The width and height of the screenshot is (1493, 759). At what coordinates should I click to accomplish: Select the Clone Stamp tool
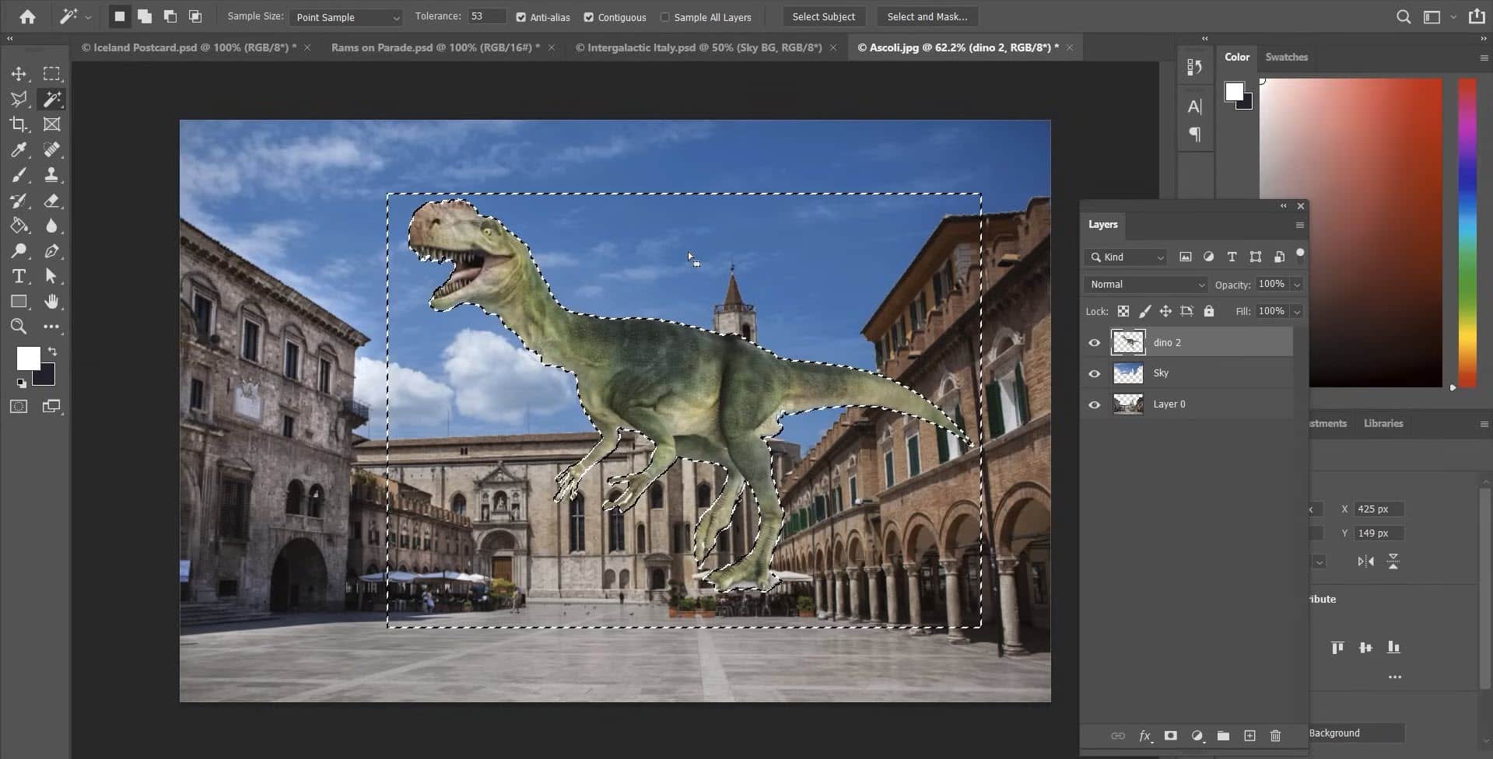(52, 175)
